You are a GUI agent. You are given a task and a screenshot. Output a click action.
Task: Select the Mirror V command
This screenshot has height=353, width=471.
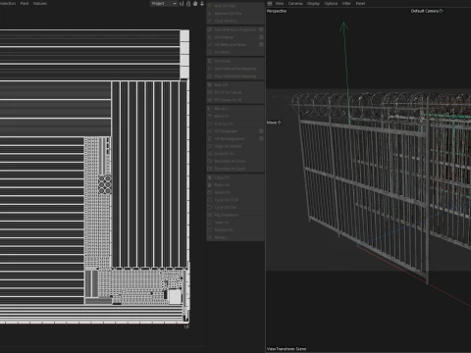pyautogui.click(x=222, y=116)
